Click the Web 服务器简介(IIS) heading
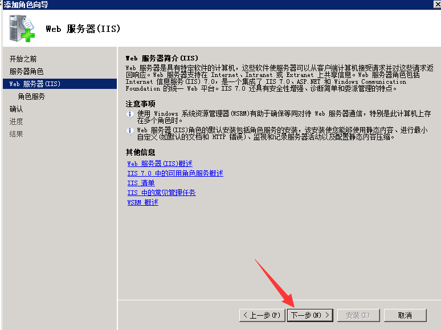The width and height of the screenshot is (441, 330). click(x=162, y=58)
